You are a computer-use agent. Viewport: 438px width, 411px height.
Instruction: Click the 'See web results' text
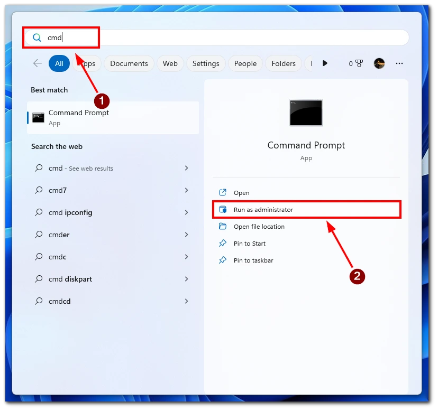pyautogui.click(x=91, y=168)
